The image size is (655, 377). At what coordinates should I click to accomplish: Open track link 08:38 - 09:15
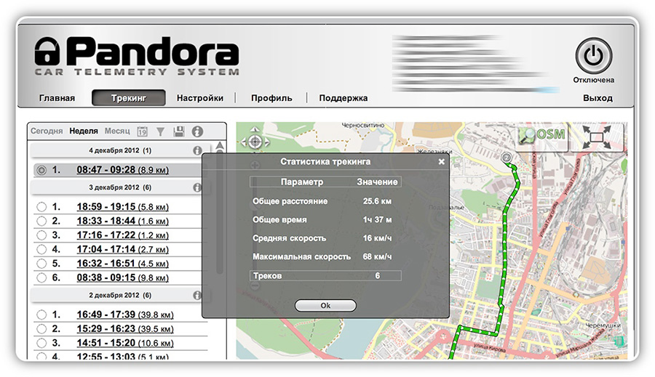click(122, 277)
